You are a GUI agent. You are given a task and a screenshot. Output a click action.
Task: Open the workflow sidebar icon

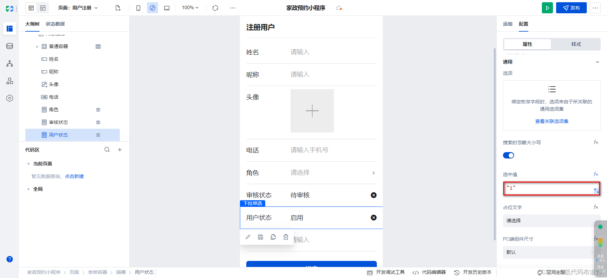(x=9, y=64)
